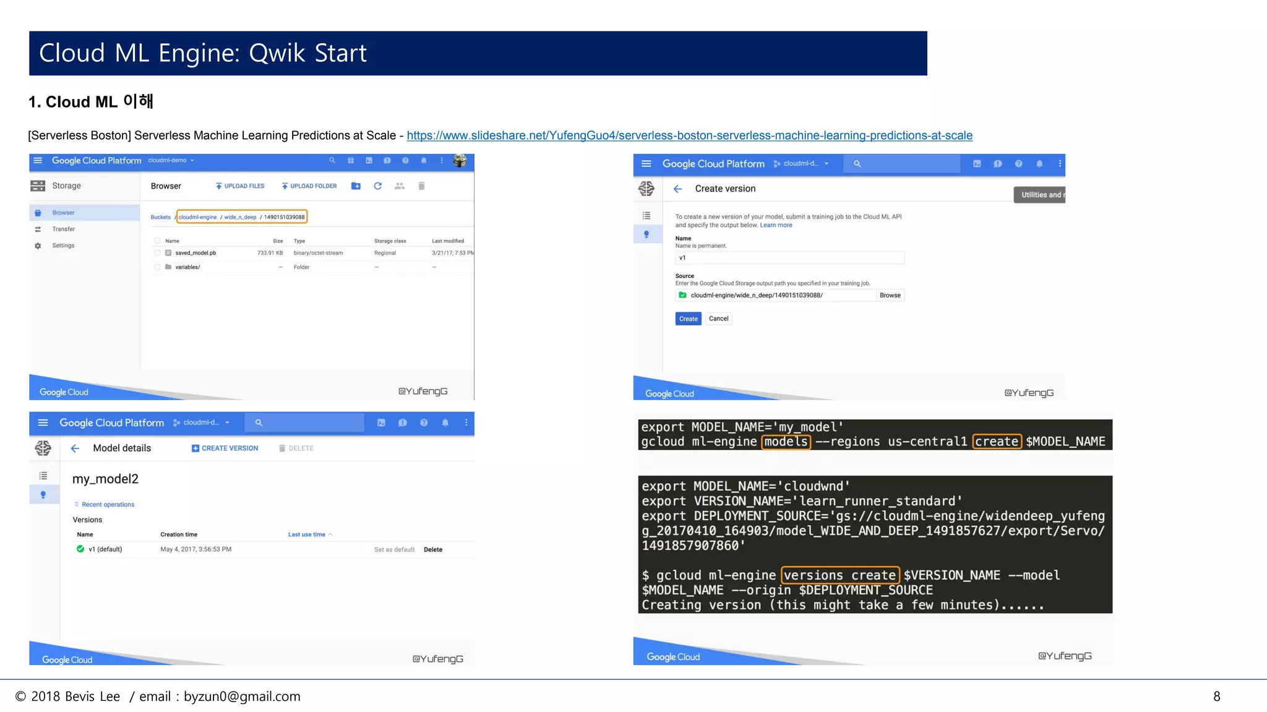Open hamburger menu in Storage Browser screenshot
Screen dimensions: 1267x712
pos(38,161)
